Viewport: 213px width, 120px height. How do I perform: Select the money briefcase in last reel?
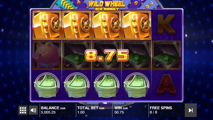pyautogui.click(x=166, y=55)
